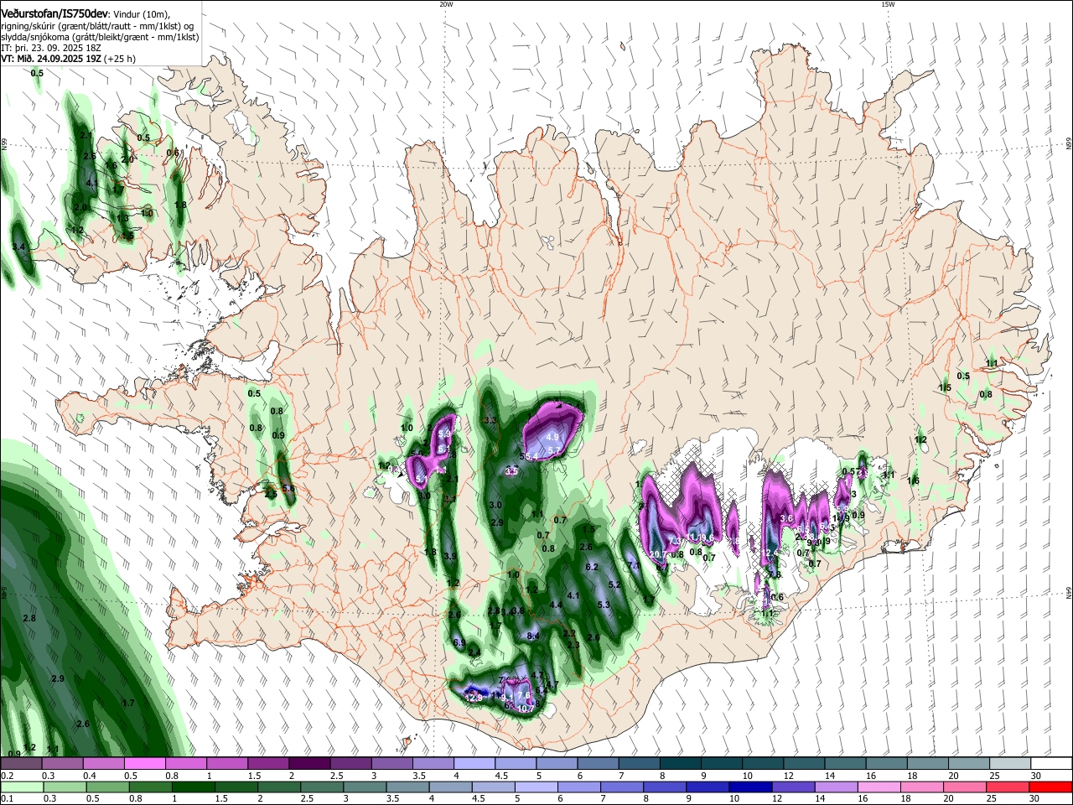The image size is (1073, 805).
Task: Select the darkest green 1–1.5 swatch in the lower legend
Action: pos(193,787)
